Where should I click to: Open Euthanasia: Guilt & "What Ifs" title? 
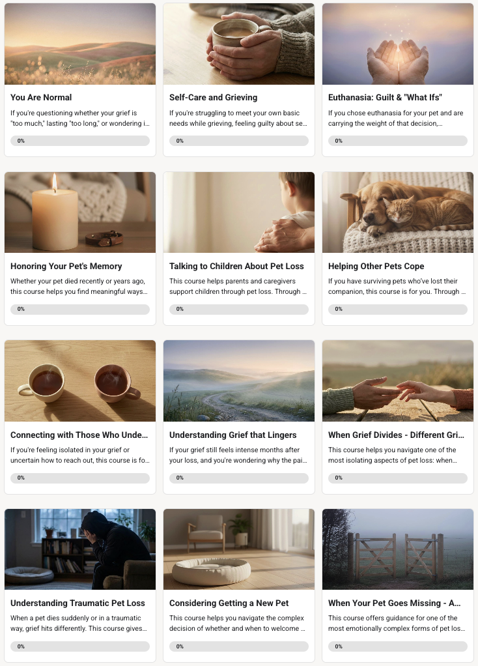(385, 97)
